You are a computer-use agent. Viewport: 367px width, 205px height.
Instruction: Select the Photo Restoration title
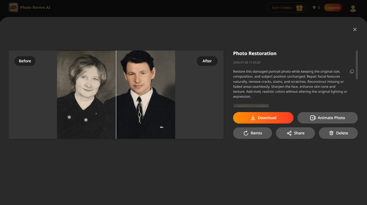pyautogui.click(x=255, y=53)
